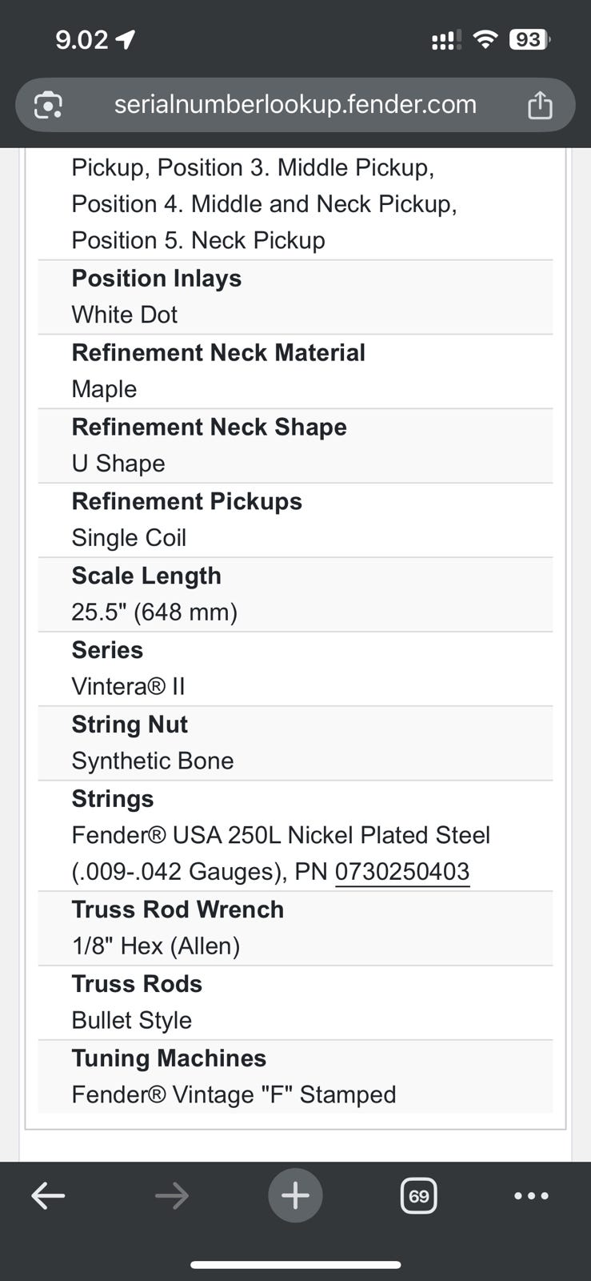Open a new tab with the plus button
The image size is (591, 1281).
click(x=295, y=1196)
